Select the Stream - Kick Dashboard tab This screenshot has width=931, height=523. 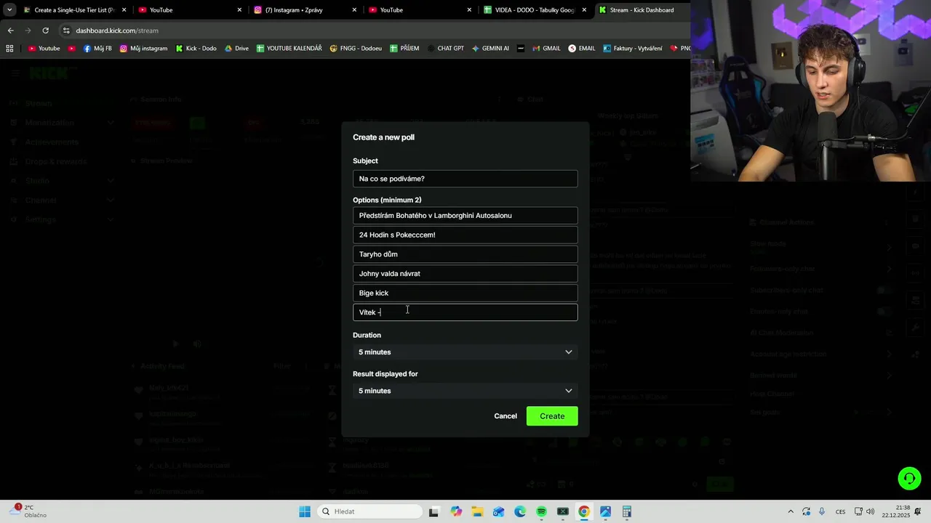642,10
